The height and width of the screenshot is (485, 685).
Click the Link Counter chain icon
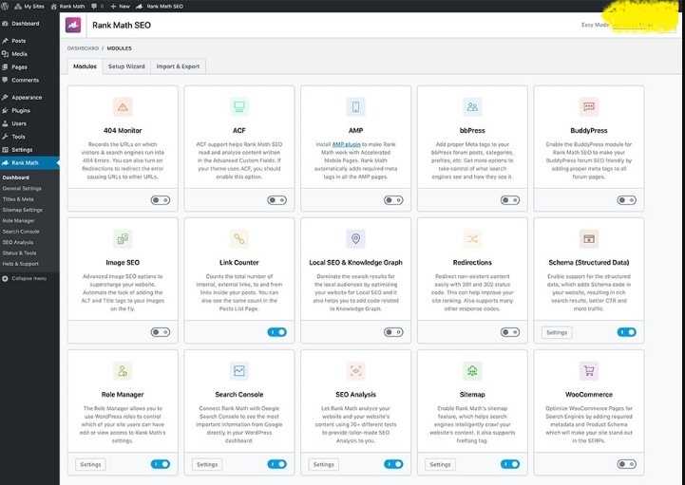coord(239,239)
